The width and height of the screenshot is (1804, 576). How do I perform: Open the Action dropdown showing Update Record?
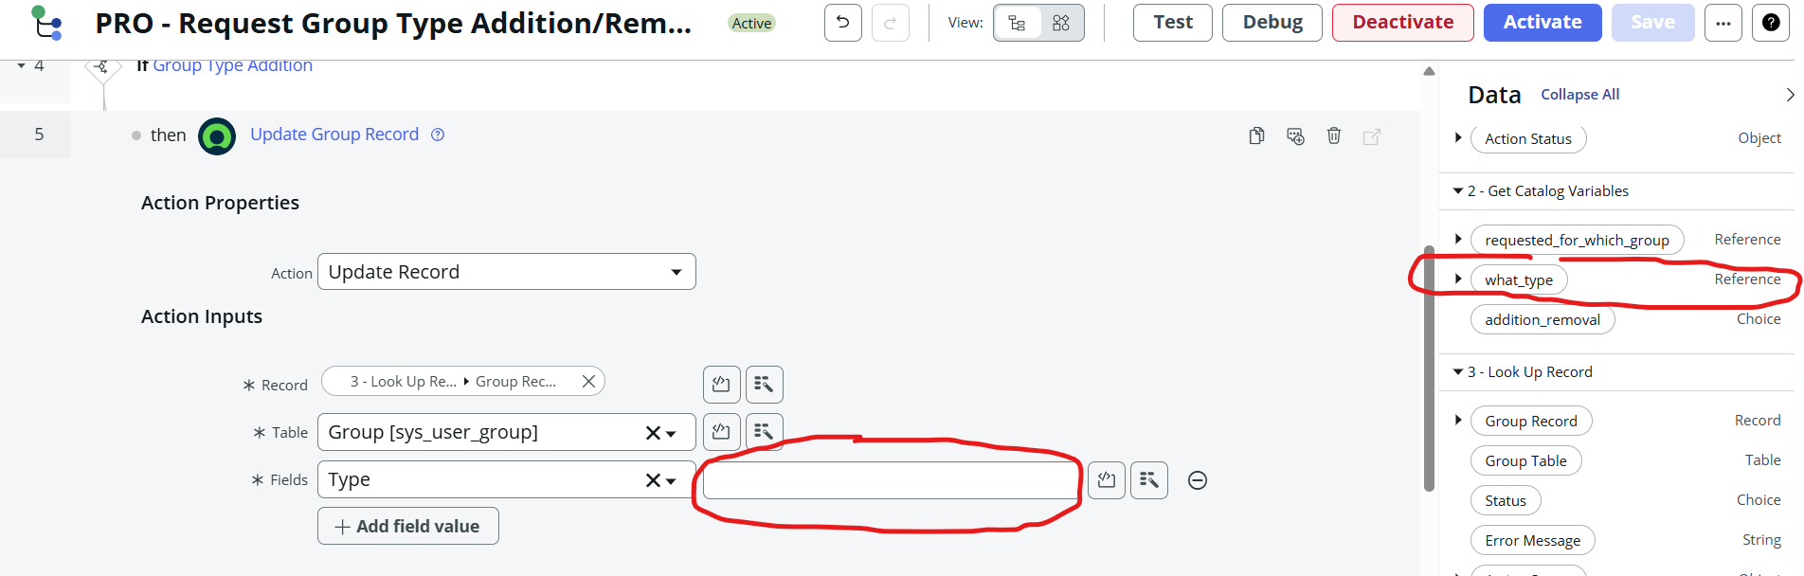[506, 272]
